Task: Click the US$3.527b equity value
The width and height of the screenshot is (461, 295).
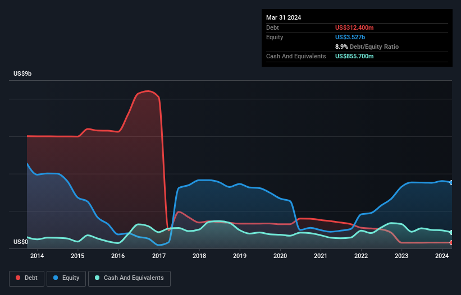Action: tap(350, 37)
